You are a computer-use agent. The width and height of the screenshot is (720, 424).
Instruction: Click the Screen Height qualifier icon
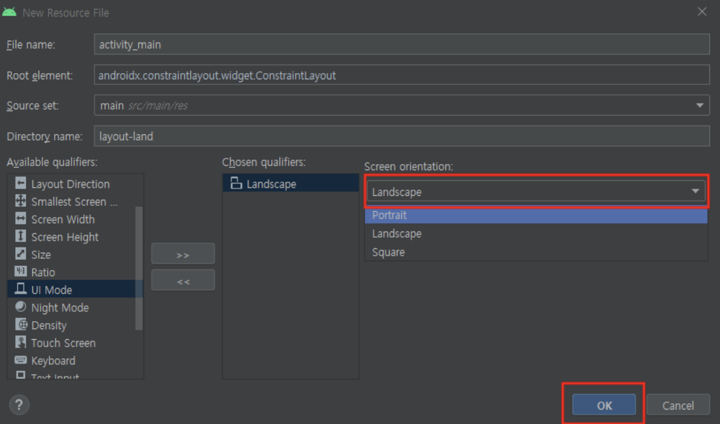(21, 237)
